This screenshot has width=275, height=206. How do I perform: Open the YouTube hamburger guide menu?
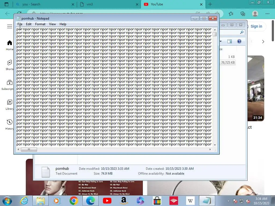point(10,27)
